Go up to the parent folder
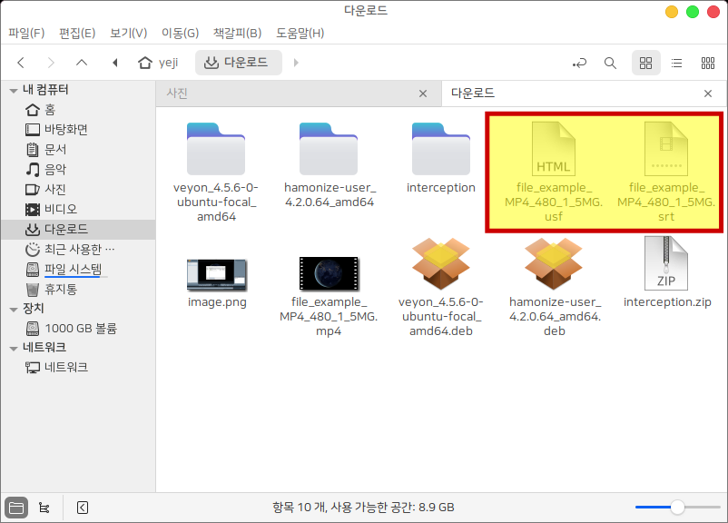This screenshot has width=728, height=523. 82,63
